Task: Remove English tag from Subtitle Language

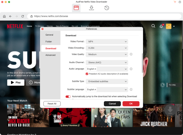Action: [95, 90]
